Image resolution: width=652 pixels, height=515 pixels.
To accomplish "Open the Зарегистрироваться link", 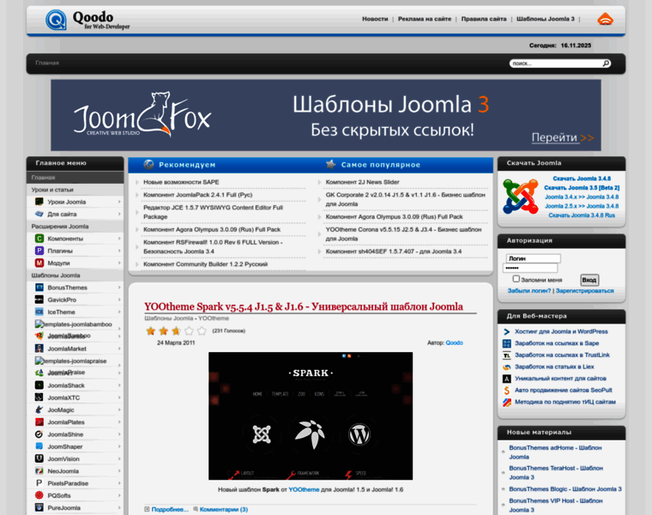I will (584, 291).
